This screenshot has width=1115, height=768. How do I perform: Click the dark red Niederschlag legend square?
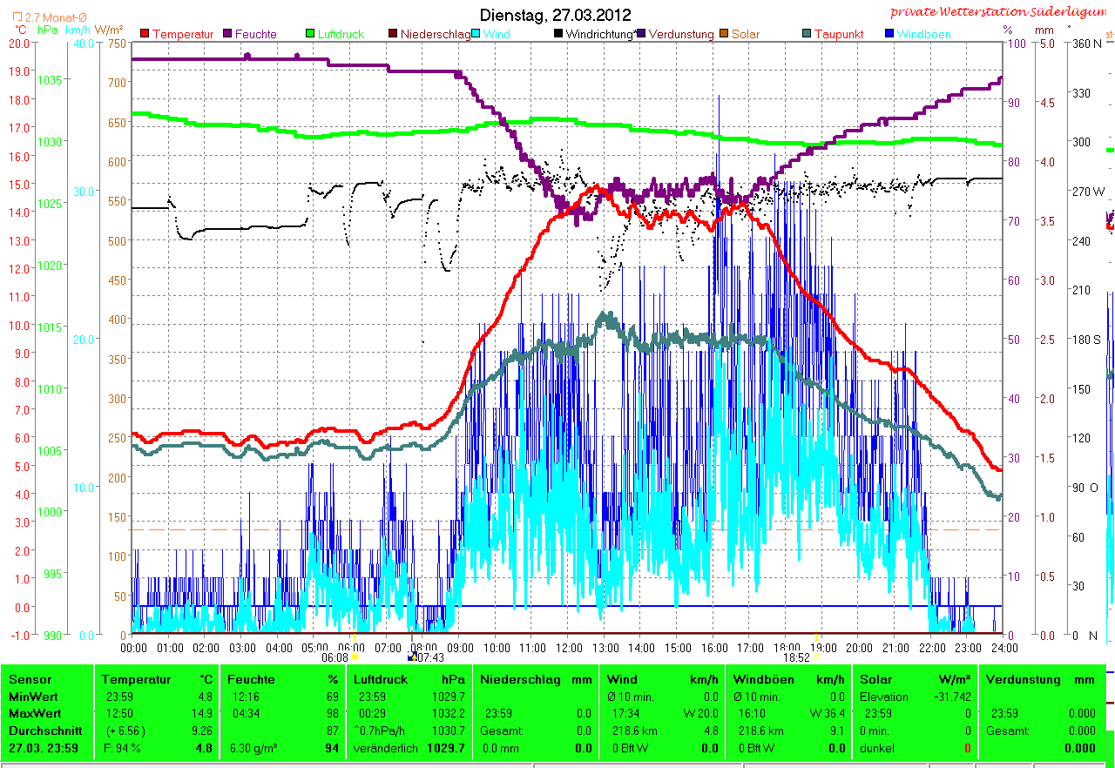(394, 34)
